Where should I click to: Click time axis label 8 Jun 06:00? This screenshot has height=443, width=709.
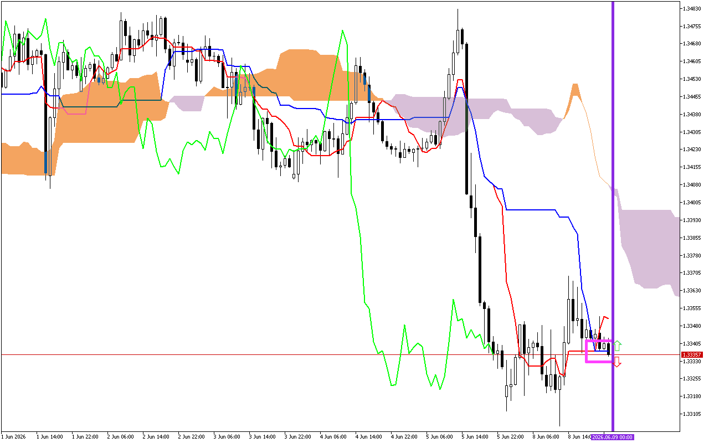pyautogui.click(x=546, y=437)
